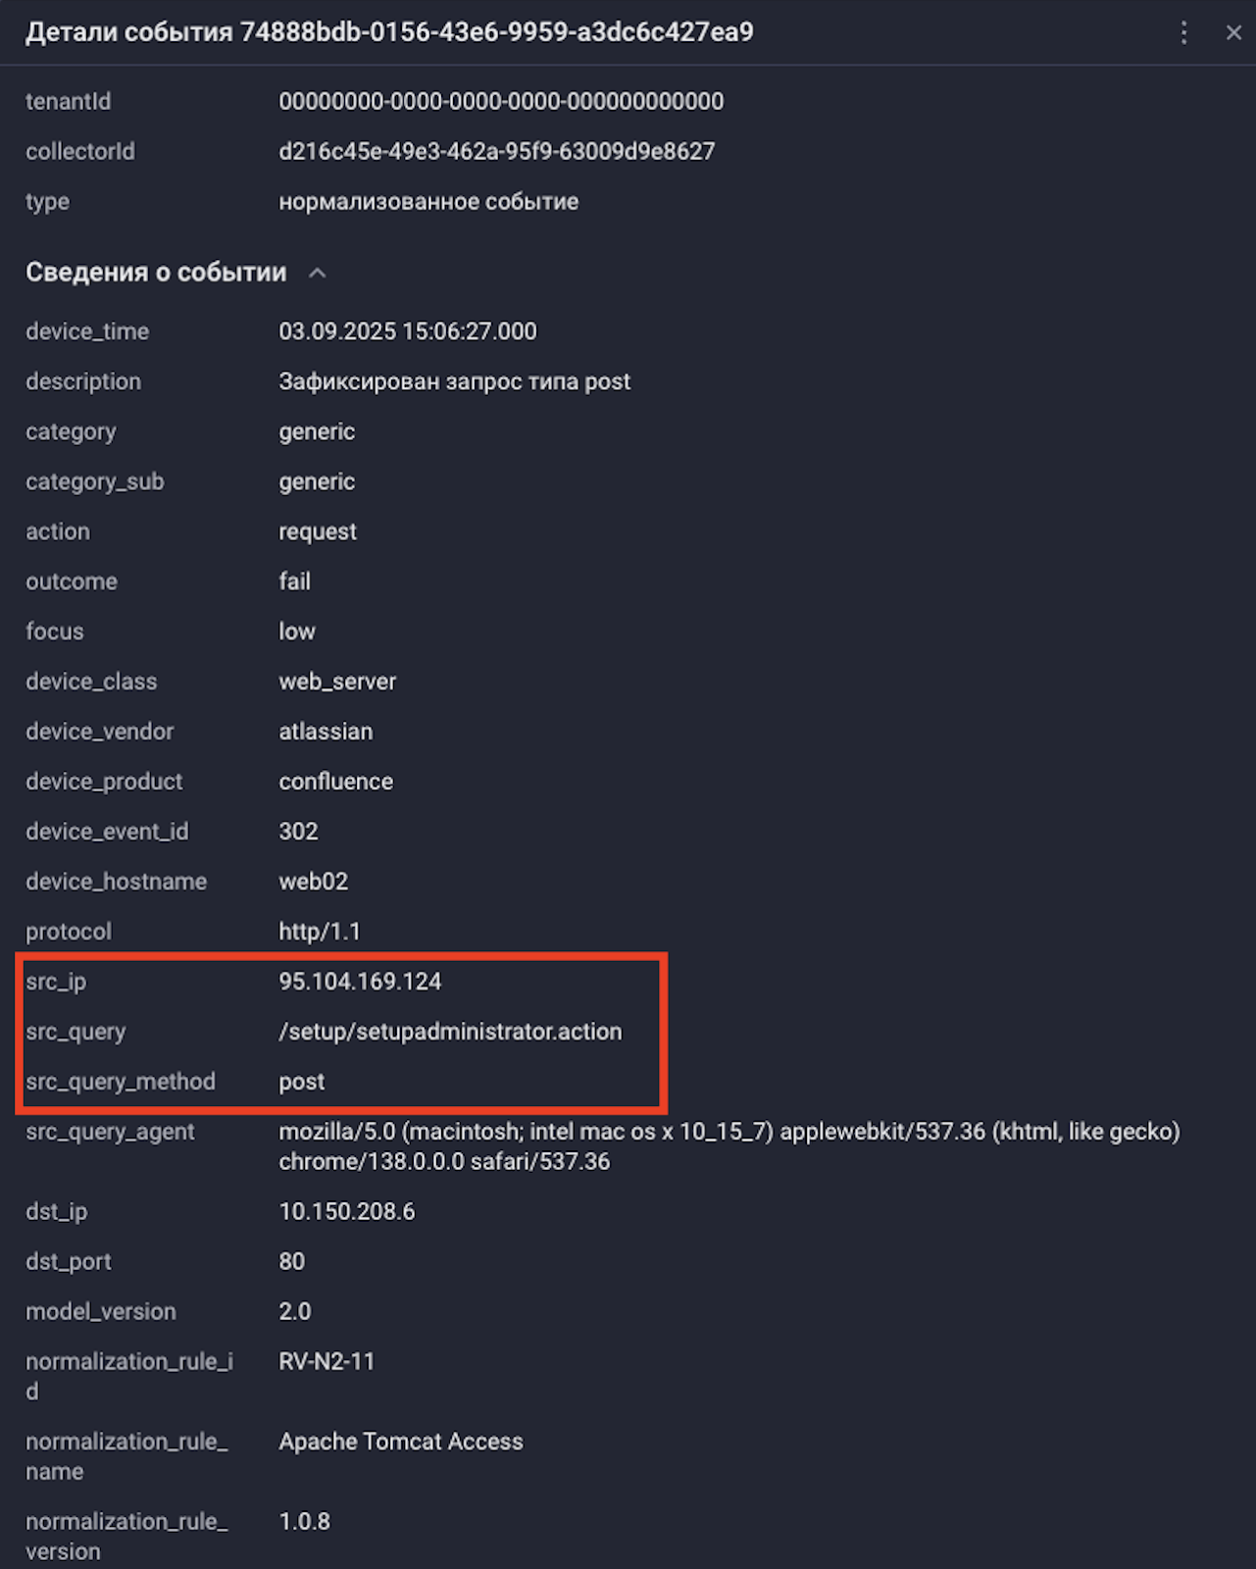Click the collectorId value
The width and height of the screenshot is (1256, 1569).
tap(496, 152)
